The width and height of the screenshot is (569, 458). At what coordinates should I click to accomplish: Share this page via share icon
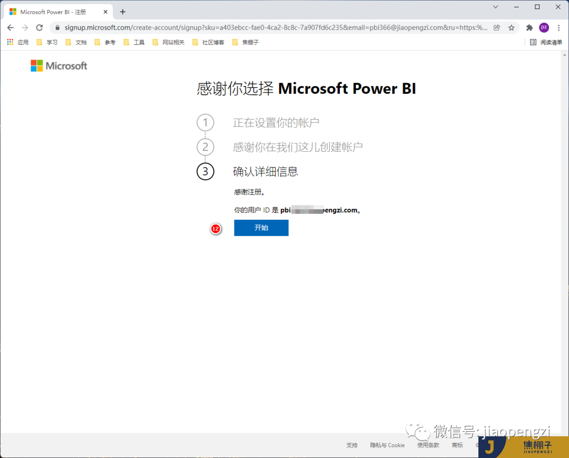[x=497, y=27]
